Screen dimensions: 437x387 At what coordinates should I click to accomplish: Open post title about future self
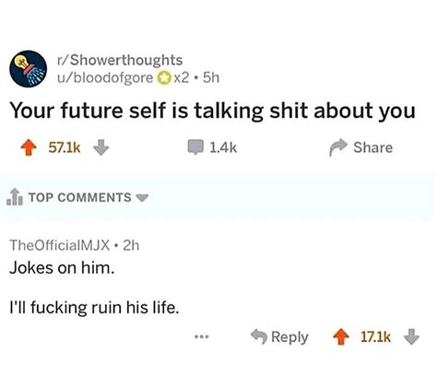pyautogui.click(x=212, y=111)
